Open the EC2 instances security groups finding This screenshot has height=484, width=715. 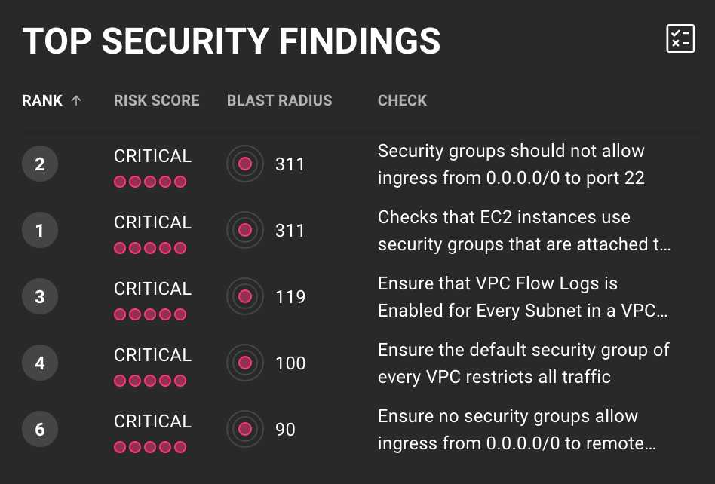tap(523, 231)
